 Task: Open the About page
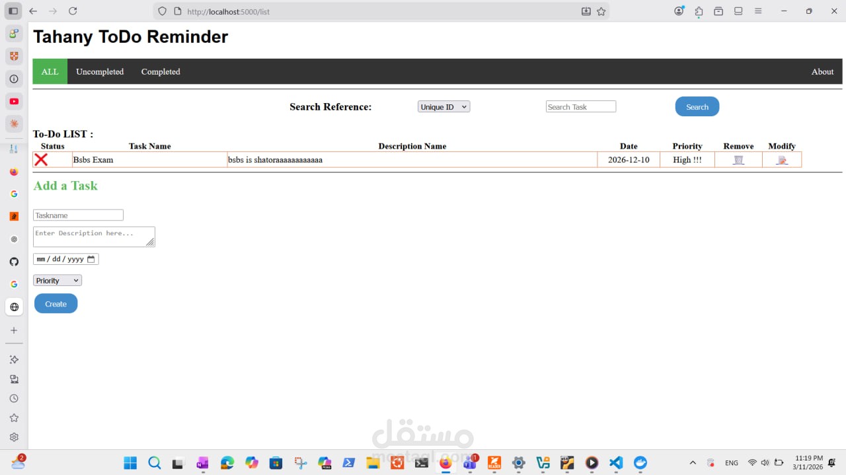tap(822, 71)
